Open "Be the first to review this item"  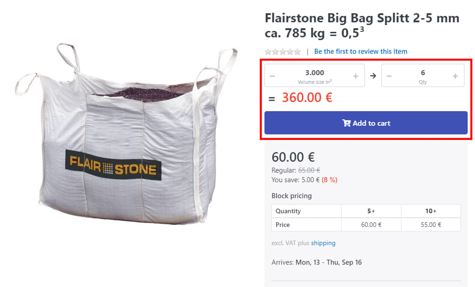360,51
